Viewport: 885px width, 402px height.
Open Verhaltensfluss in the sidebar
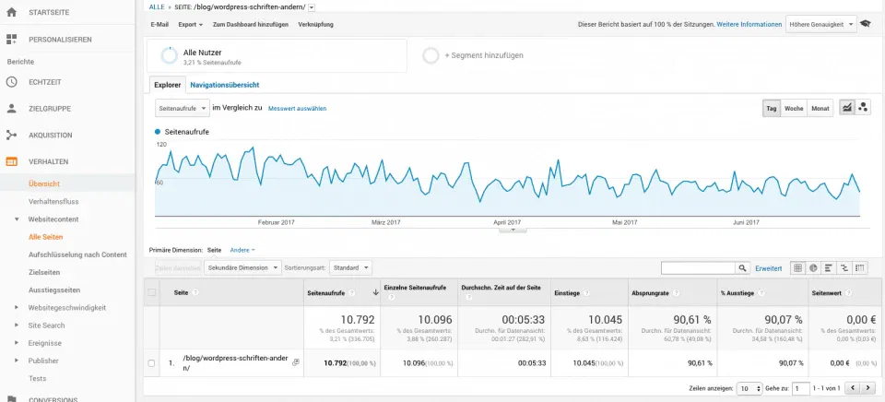click(x=53, y=201)
